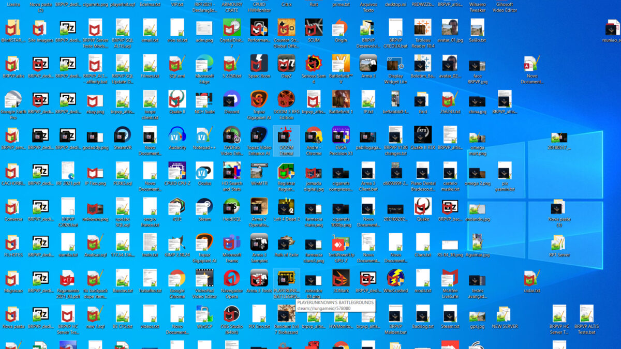Select the Arma 3 game shortcut
The height and width of the screenshot is (349, 621).
[x=368, y=64]
